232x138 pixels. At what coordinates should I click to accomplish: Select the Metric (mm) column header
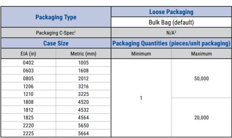(x=84, y=54)
